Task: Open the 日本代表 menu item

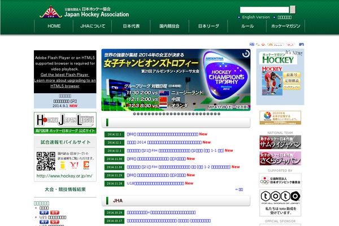Action: pyautogui.click(x=131, y=26)
